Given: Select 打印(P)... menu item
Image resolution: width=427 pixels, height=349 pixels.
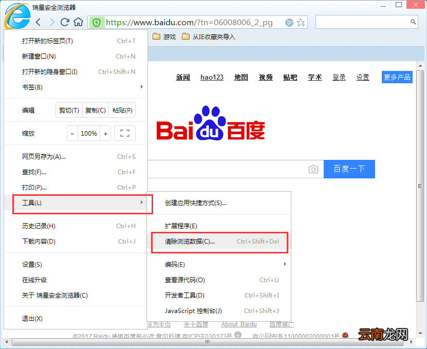Looking at the screenshot, I should click(x=76, y=188).
